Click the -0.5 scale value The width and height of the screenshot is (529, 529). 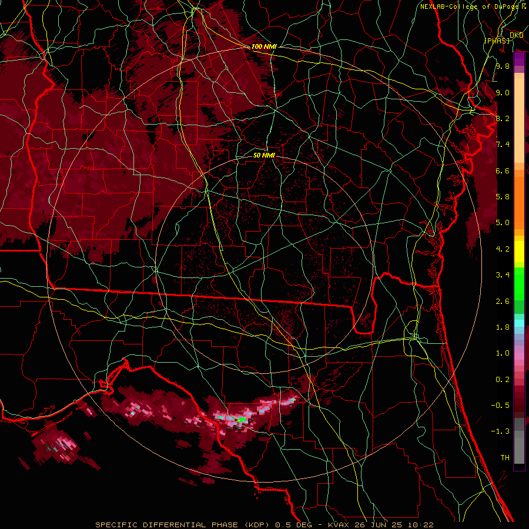pyautogui.click(x=500, y=406)
